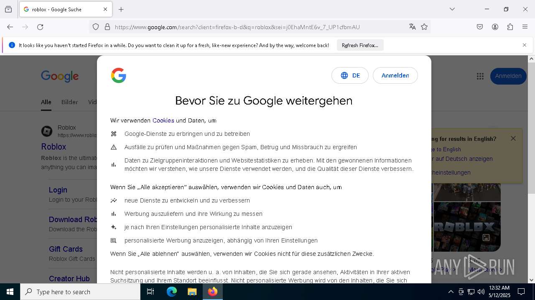Open a new tab with the plus icon
Viewport: 535px width, 300px height.
coord(121,9)
